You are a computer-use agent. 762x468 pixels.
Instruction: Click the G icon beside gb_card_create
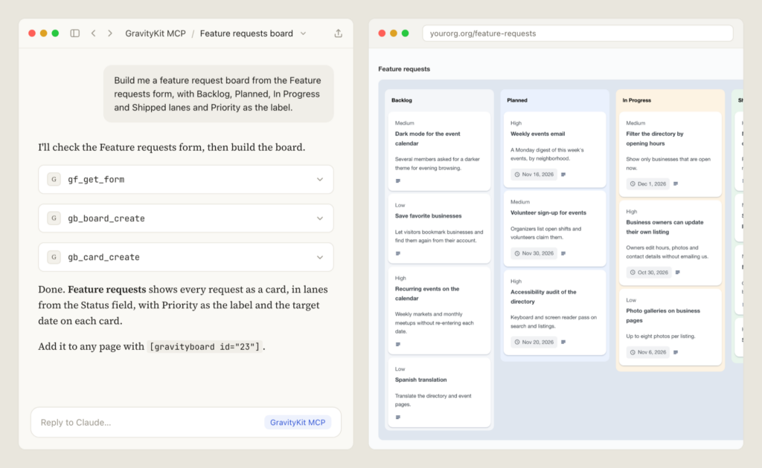pyautogui.click(x=54, y=257)
